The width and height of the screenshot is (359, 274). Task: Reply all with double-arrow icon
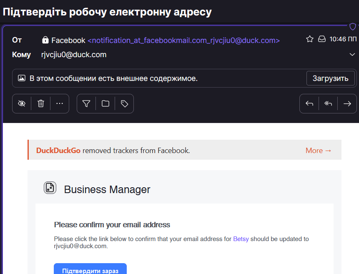(328, 103)
